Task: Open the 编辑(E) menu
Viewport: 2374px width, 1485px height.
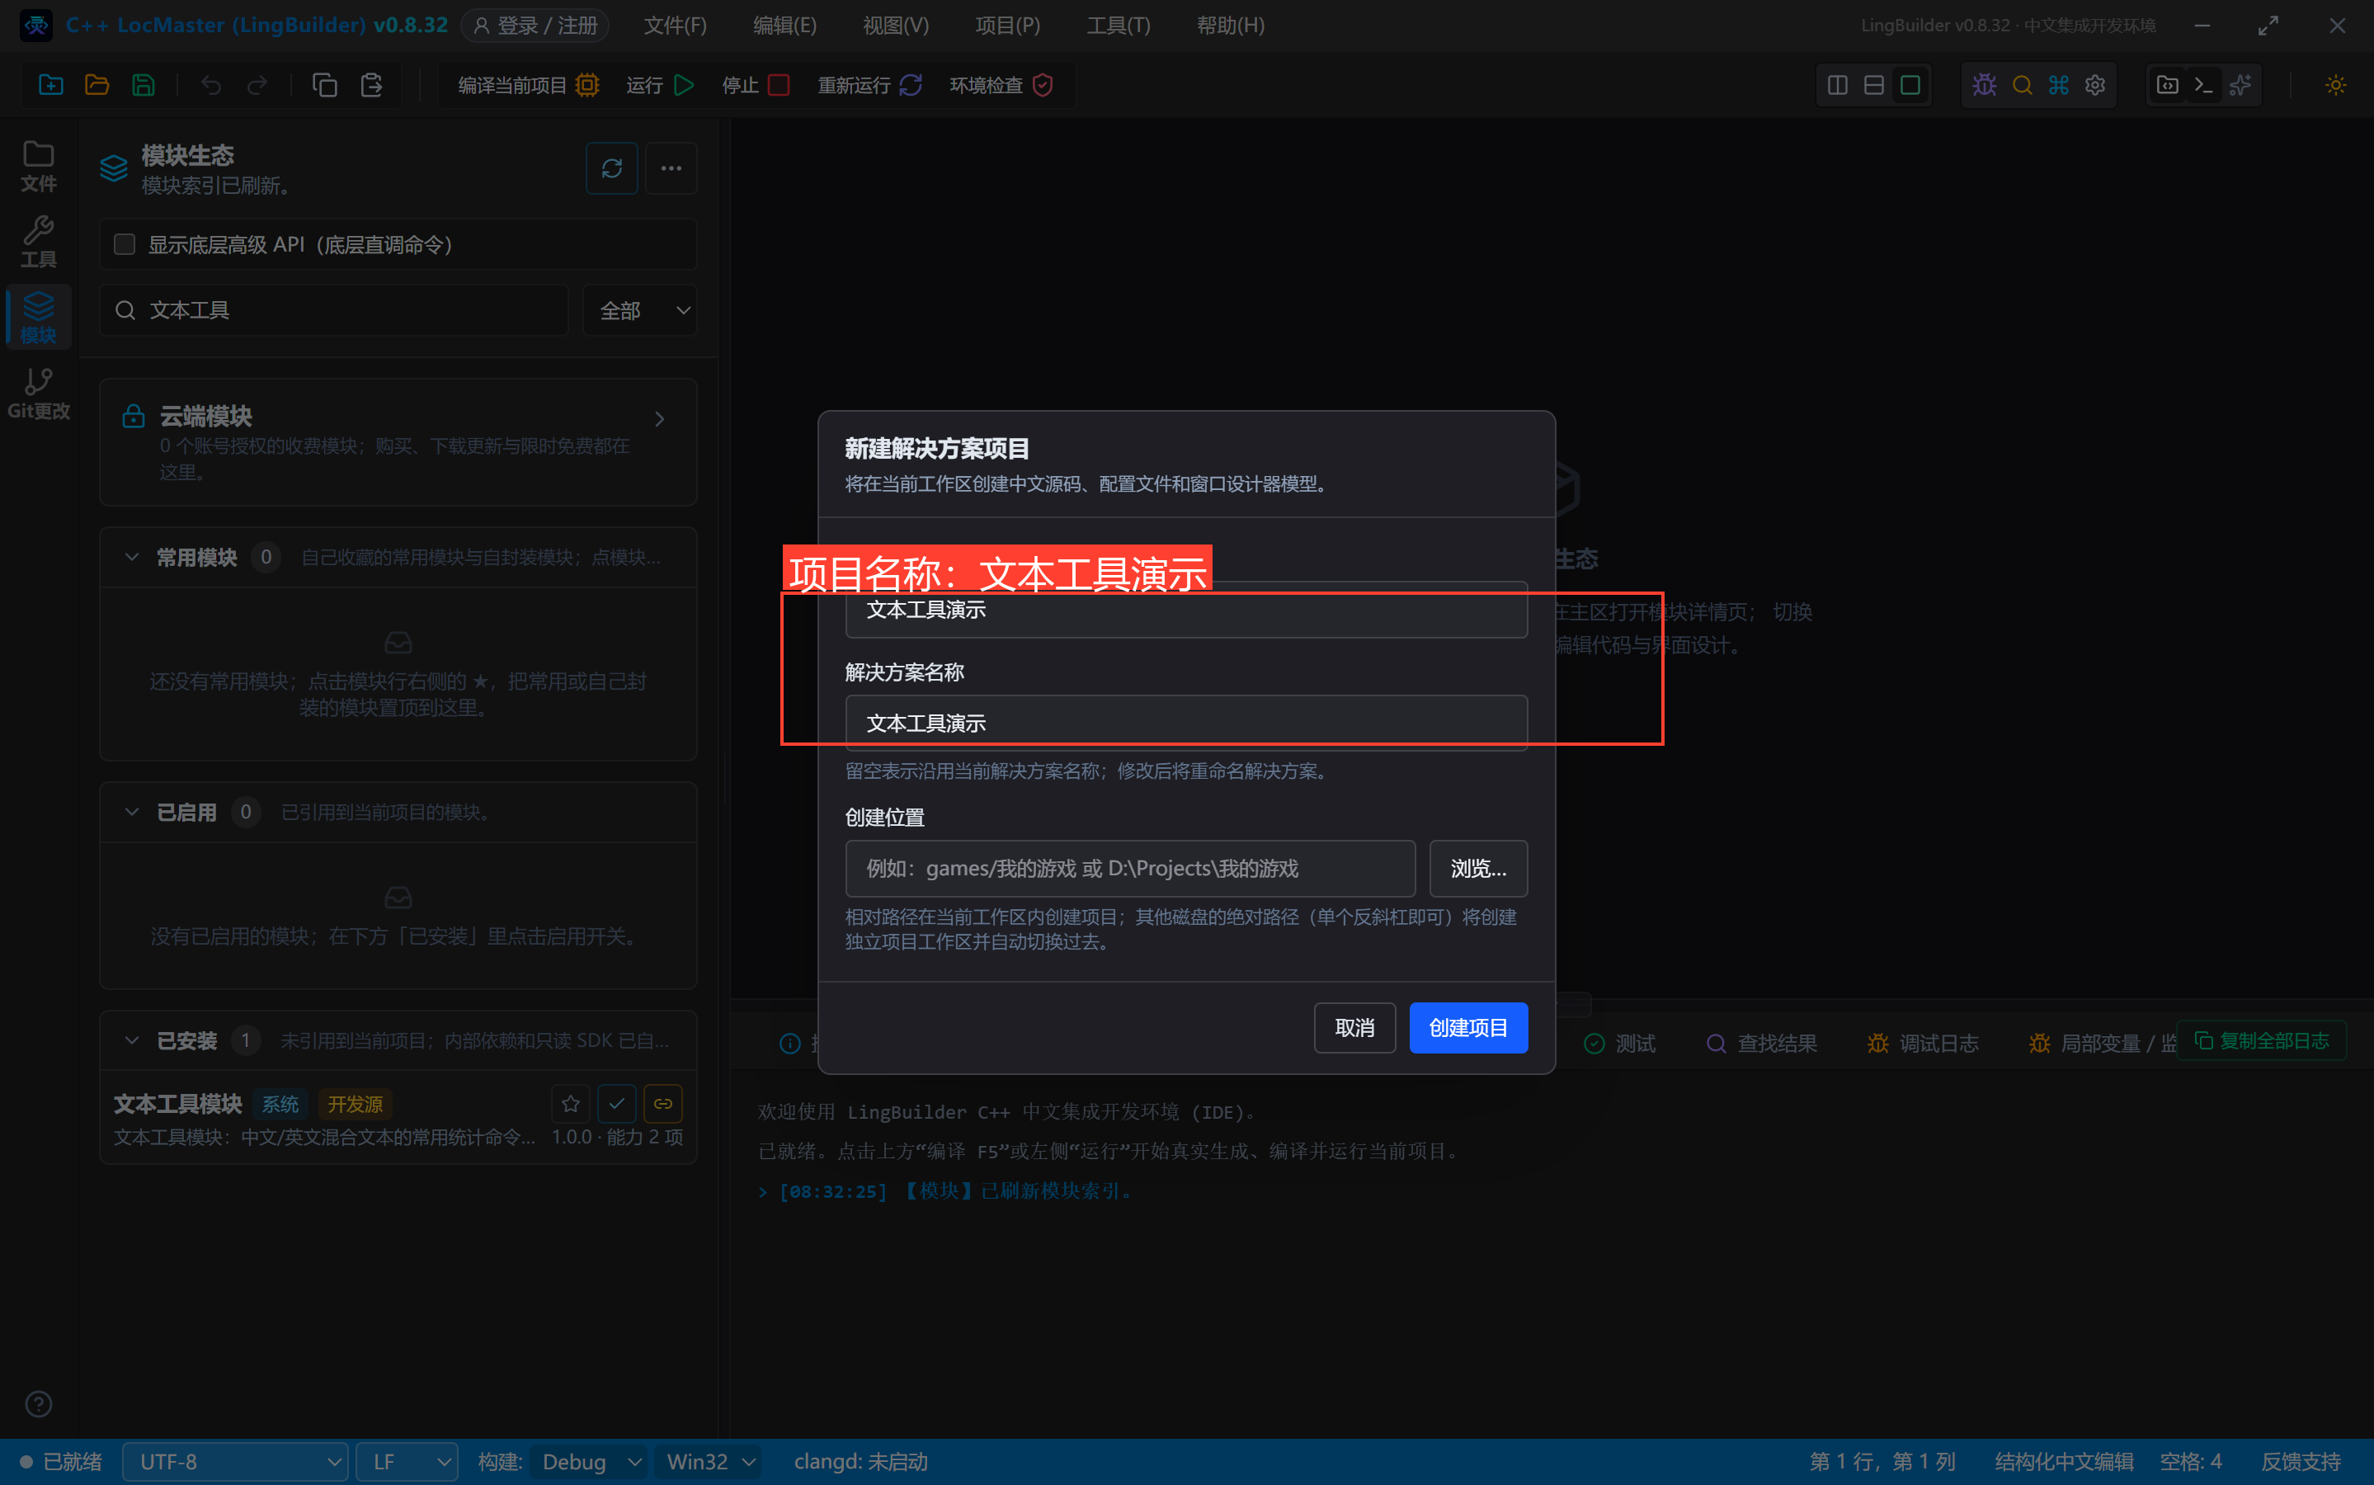Action: (784, 26)
